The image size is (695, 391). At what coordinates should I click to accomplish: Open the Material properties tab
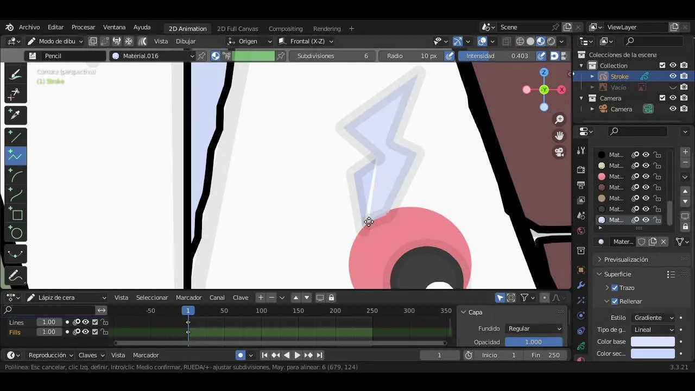point(581,360)
